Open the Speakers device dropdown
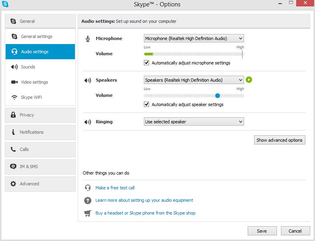This screenshot has height=241, width=315. pyautogui.click(x=194, y=80)
